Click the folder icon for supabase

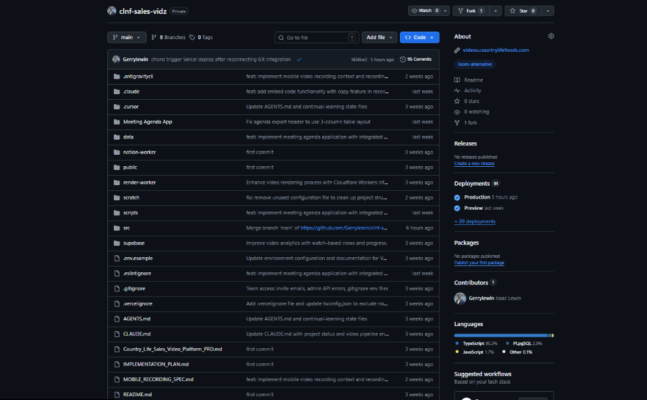point(117,243)
